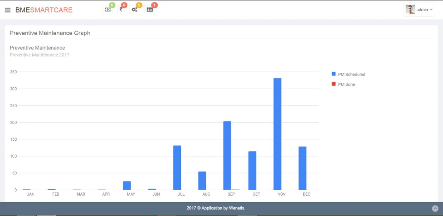This screenshot has height=216, width=443.
Task: Click the OCT PM Scheduled bar
Action: click(252, 170)
